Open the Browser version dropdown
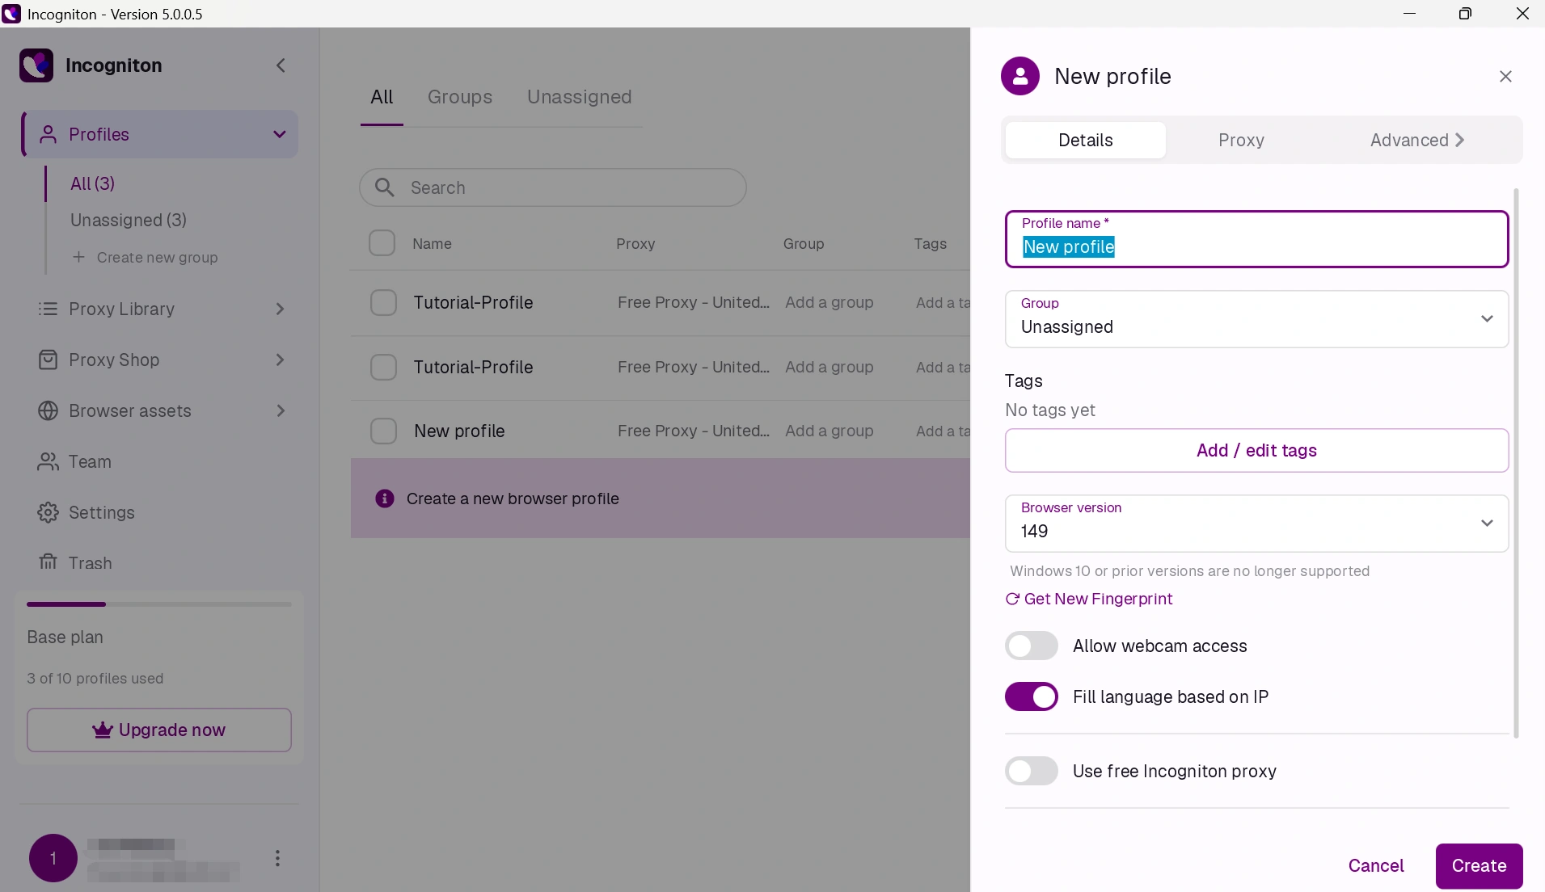1545x892 pixels. click(x=1256, y=524)
